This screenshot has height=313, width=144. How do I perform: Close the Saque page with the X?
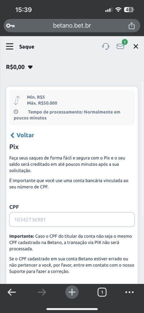pyautogui.click(x=136, y=46)
